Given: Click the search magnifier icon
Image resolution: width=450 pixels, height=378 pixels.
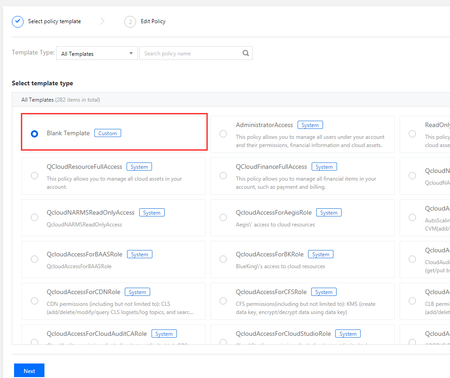Looking at the screenshot, I should (245, 53).
